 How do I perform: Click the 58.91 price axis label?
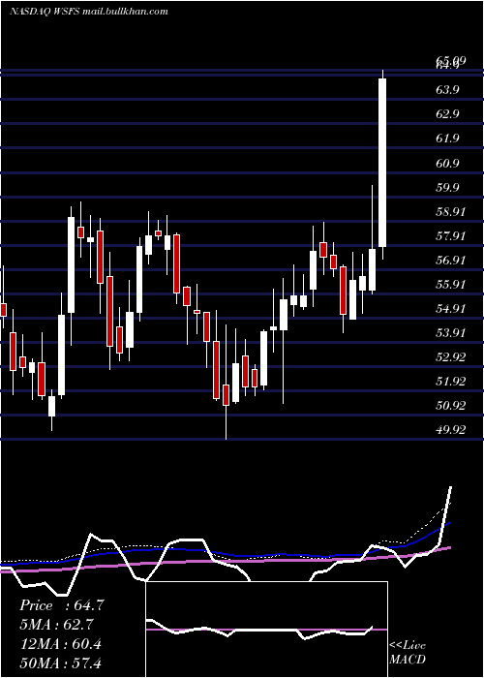[x=452, y=212]
